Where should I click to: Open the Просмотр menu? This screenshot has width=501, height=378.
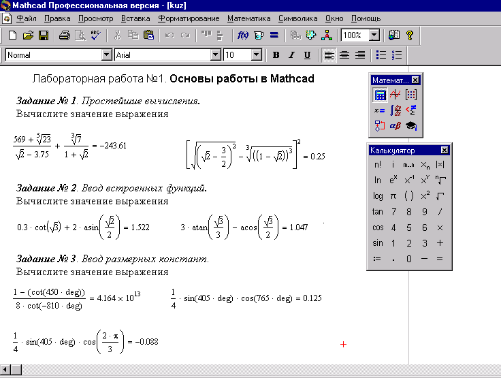(95, 18)
